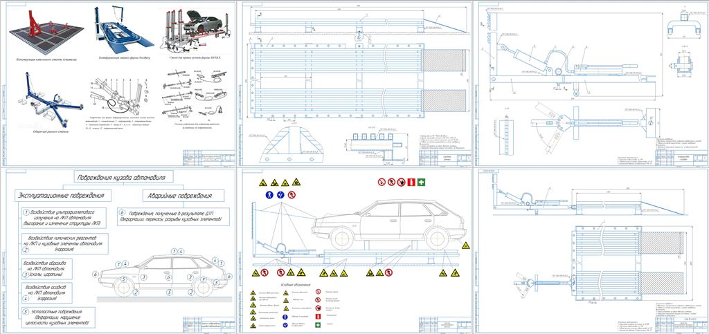This screenshot has height=334, width=709.
Task: Select the green first-aid cross in the legend
Action: [318, 324]
